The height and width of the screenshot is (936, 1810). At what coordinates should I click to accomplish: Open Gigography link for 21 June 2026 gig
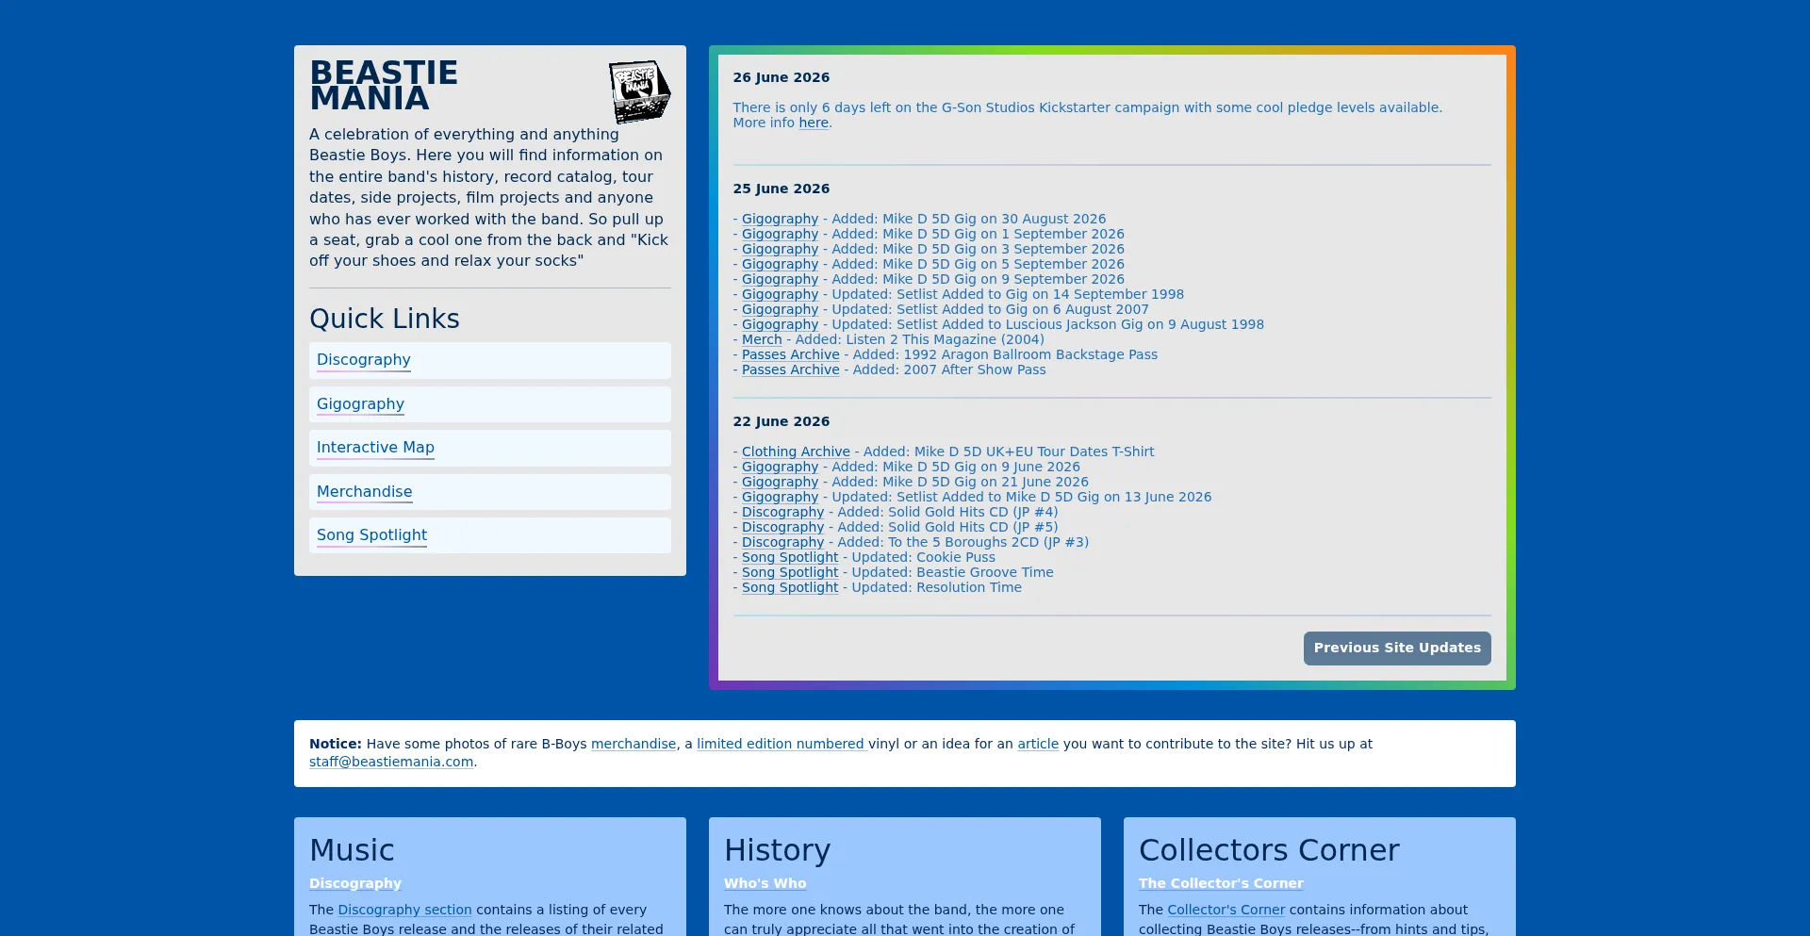pos(780,483)
